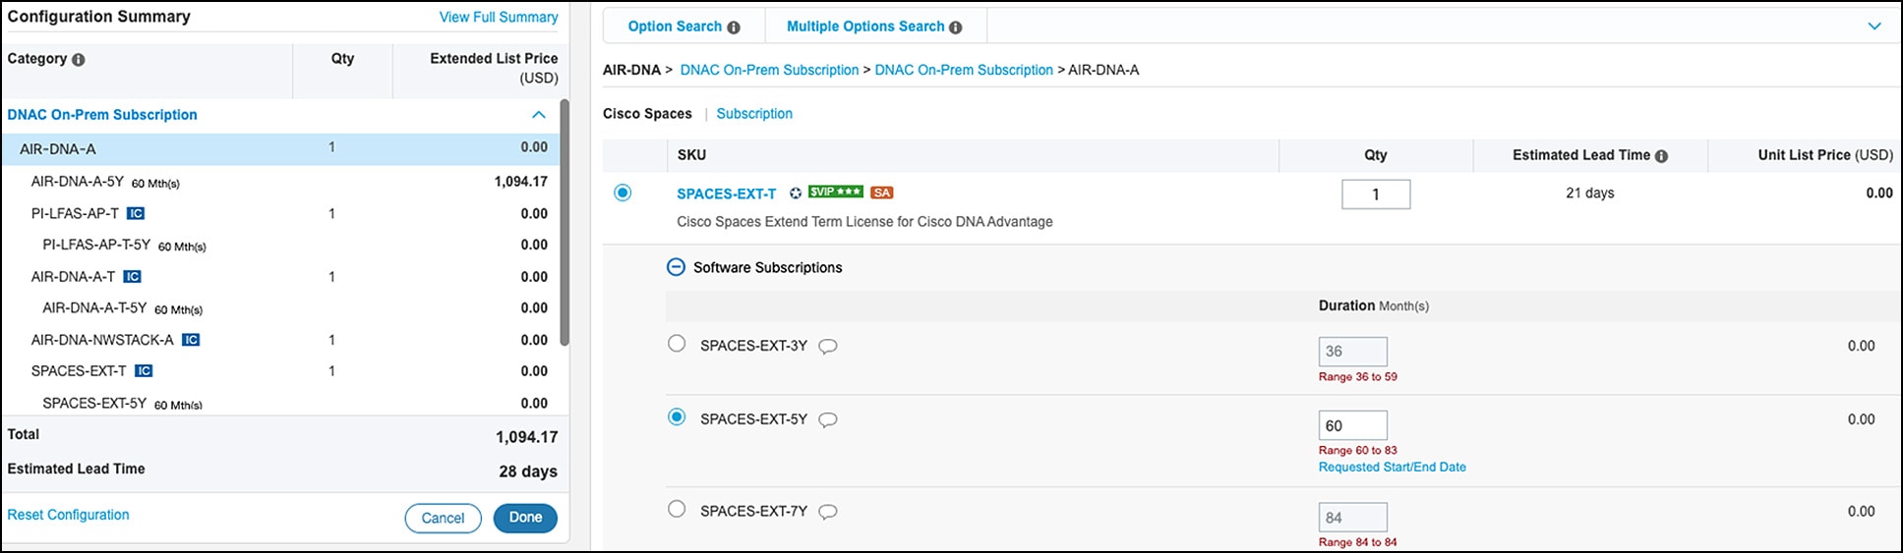This screenshot has height=553, width=1903.
Task: Collapse the Software Subscriptions section
Action: (676, 267)
